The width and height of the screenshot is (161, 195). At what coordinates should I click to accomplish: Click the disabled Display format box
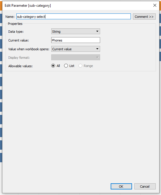click(x=76, y=58)
